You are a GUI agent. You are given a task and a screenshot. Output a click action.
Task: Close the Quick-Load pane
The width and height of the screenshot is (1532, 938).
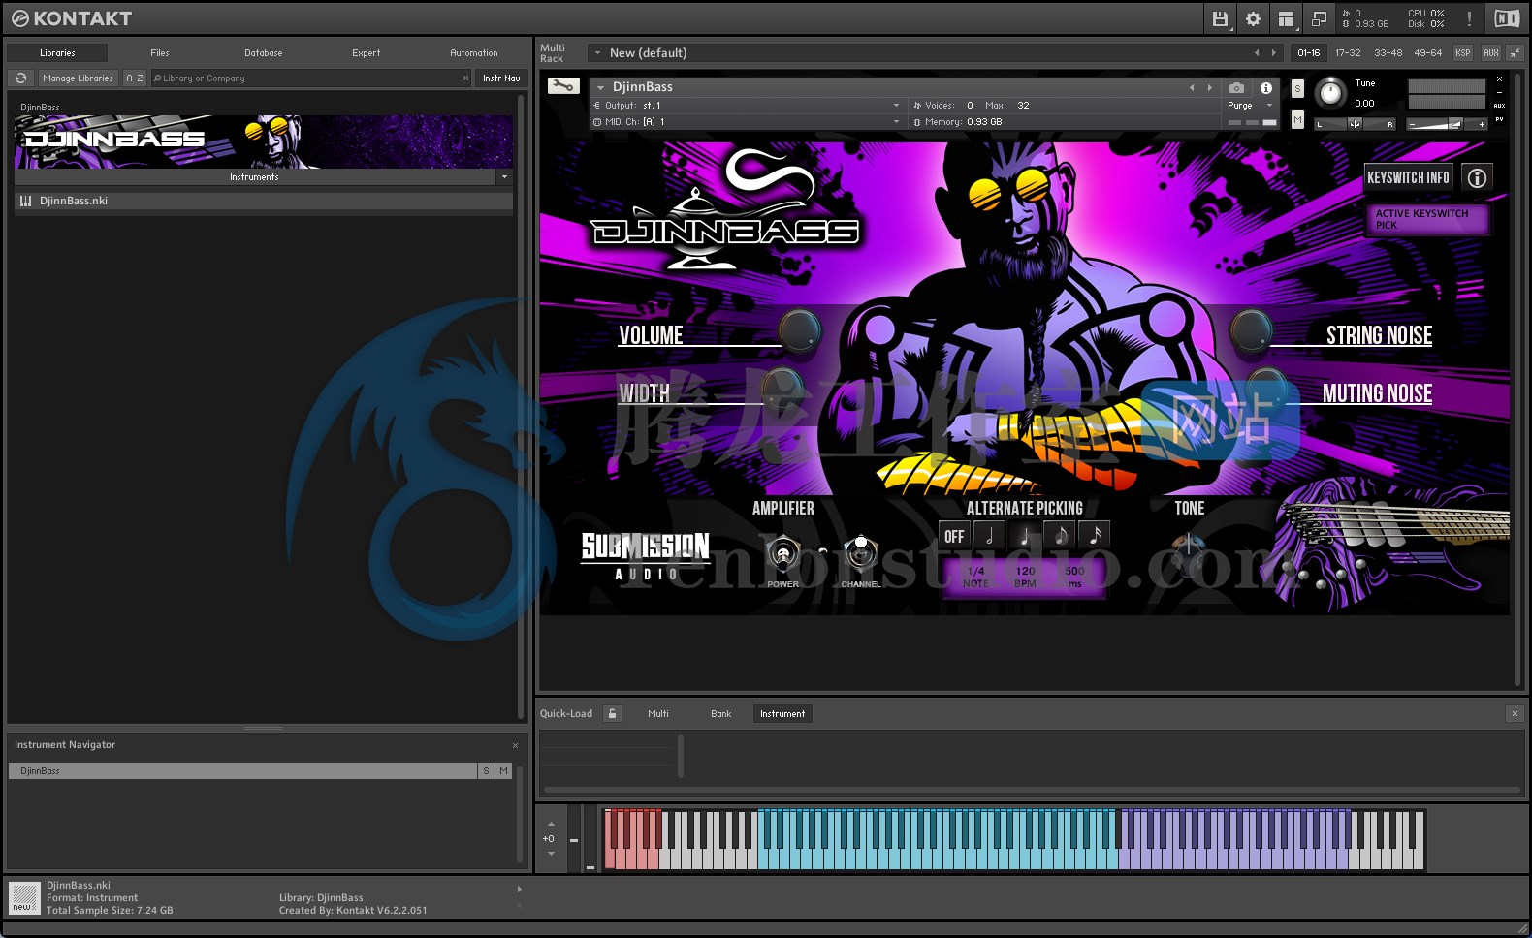(x=1515, y=713)
